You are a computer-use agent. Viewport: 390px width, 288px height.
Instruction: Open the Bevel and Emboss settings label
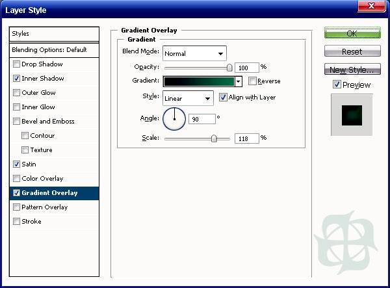tap(48, 122)
